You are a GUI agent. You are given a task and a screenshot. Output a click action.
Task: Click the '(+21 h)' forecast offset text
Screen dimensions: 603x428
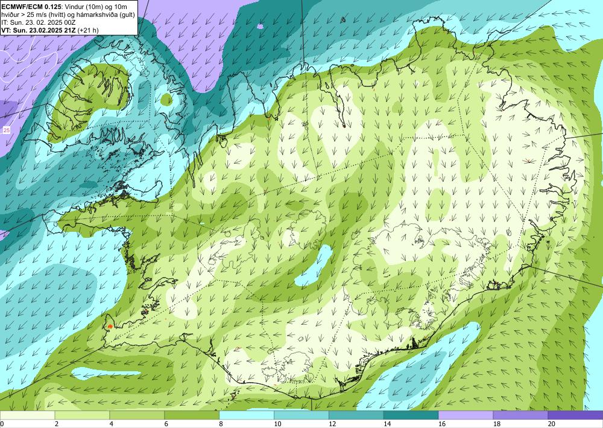coord(88,30)
